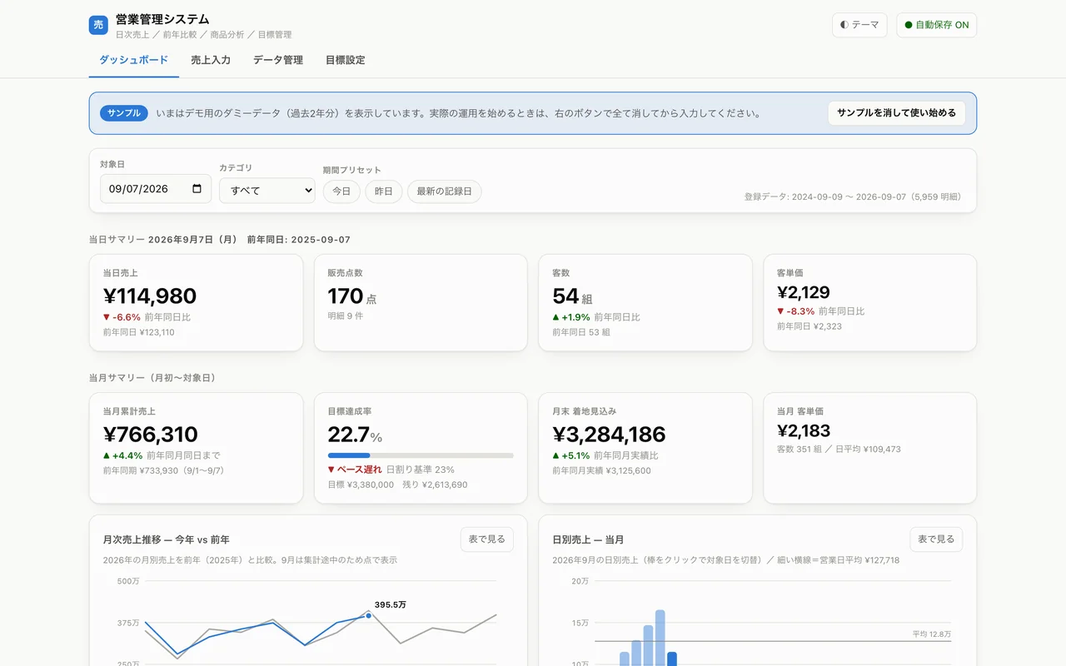Click the 前年同日 ¥2,323 text
Viewport: 1066px width, 666px height.
coord(809,326)
